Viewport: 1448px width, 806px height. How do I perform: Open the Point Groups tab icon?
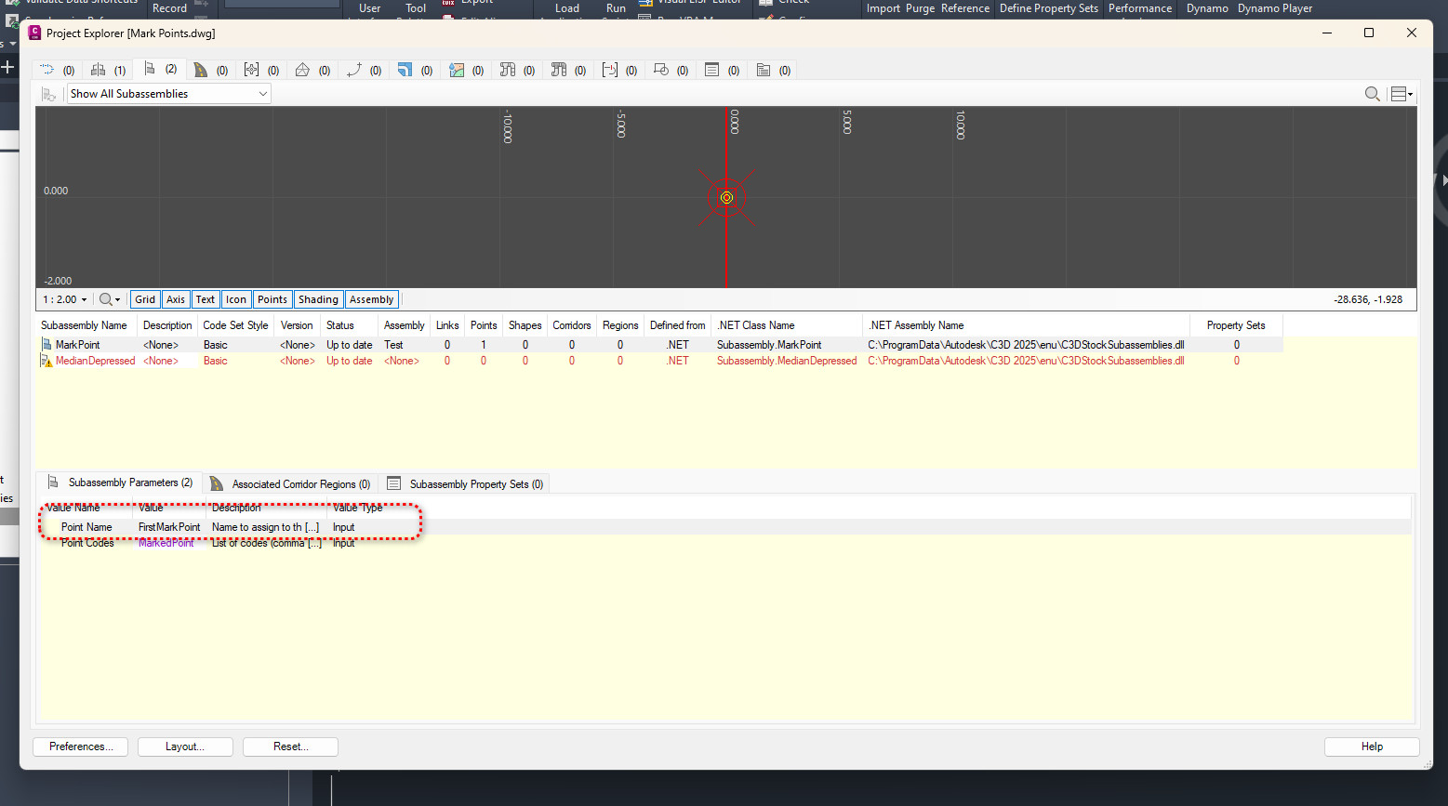(251, 70)
